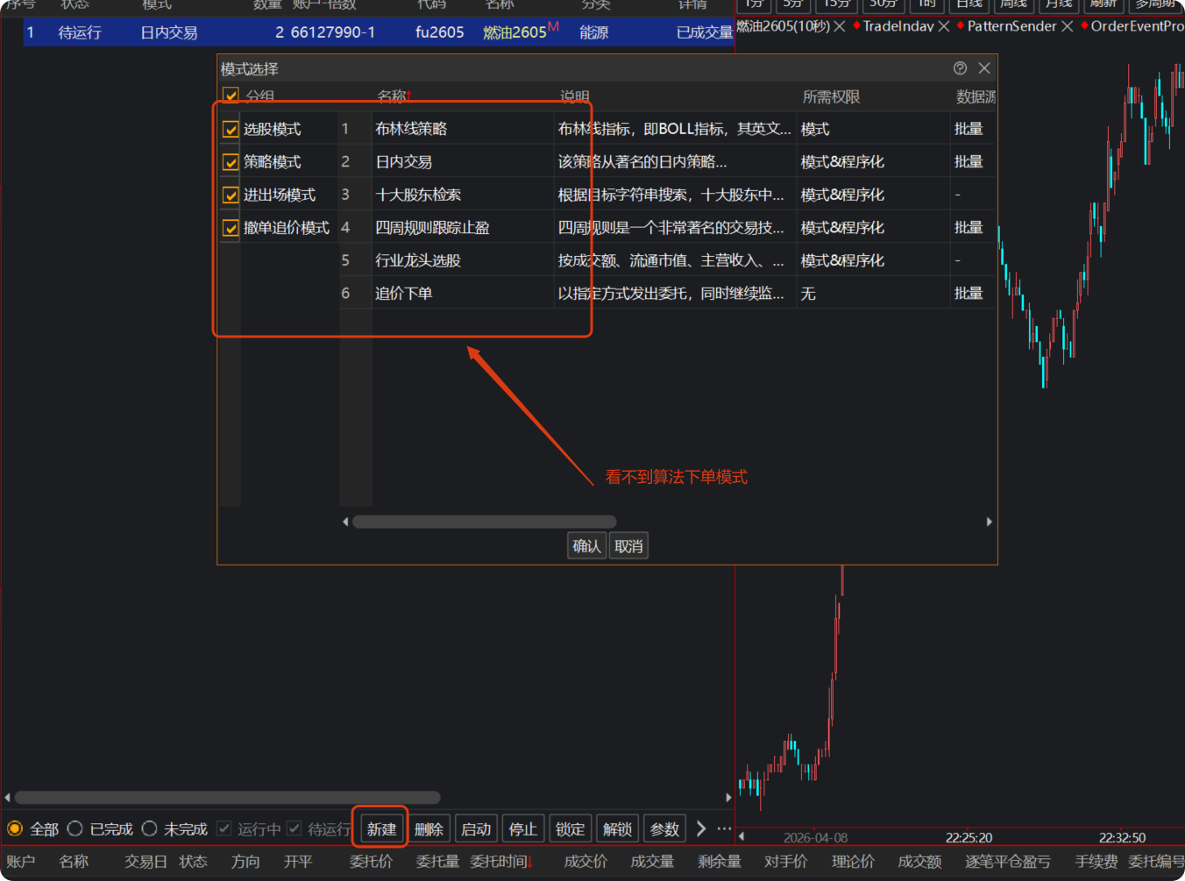Screen dimensions: 1185x881
Task: Expand more toolbar buttons with right chevron
Action: pos(700,828)
